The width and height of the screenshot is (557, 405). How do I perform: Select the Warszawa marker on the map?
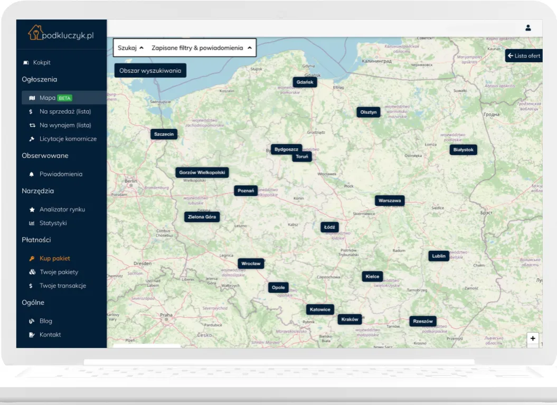pyautogui.click(x=390, y=201)
